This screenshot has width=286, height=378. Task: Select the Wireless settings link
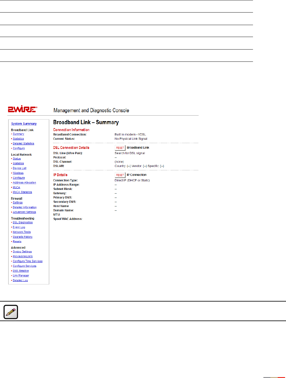point(18,173)
